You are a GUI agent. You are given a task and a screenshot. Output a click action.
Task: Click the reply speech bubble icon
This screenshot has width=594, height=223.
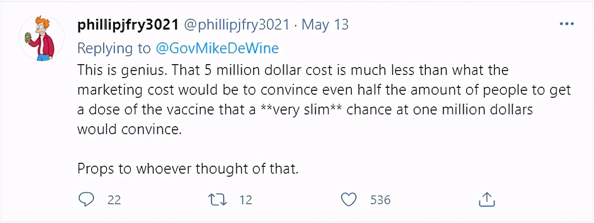(86, 199)
